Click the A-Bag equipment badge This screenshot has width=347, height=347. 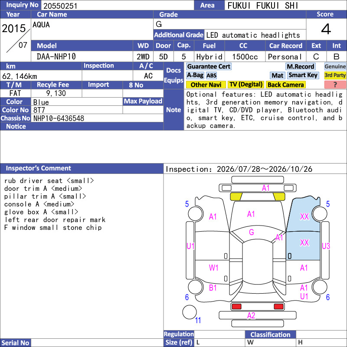click(x=195, y=75)
